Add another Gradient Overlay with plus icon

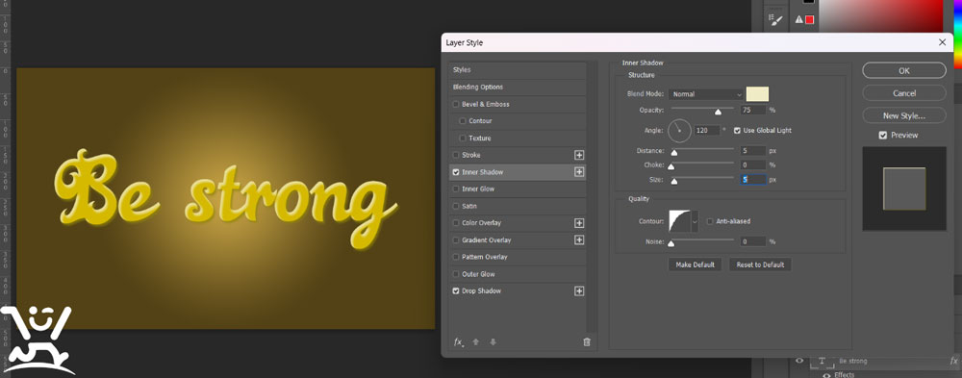[578, 239]
